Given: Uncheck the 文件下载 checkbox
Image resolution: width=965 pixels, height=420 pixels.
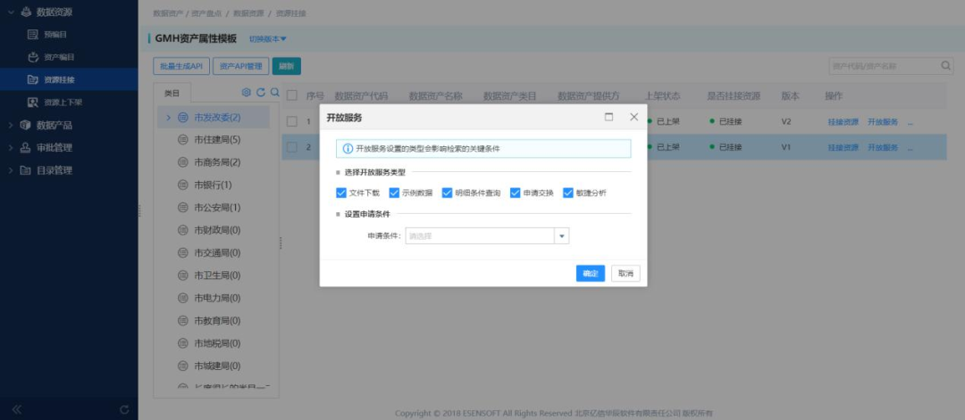Looking at the screenshot, I should 341,193.
